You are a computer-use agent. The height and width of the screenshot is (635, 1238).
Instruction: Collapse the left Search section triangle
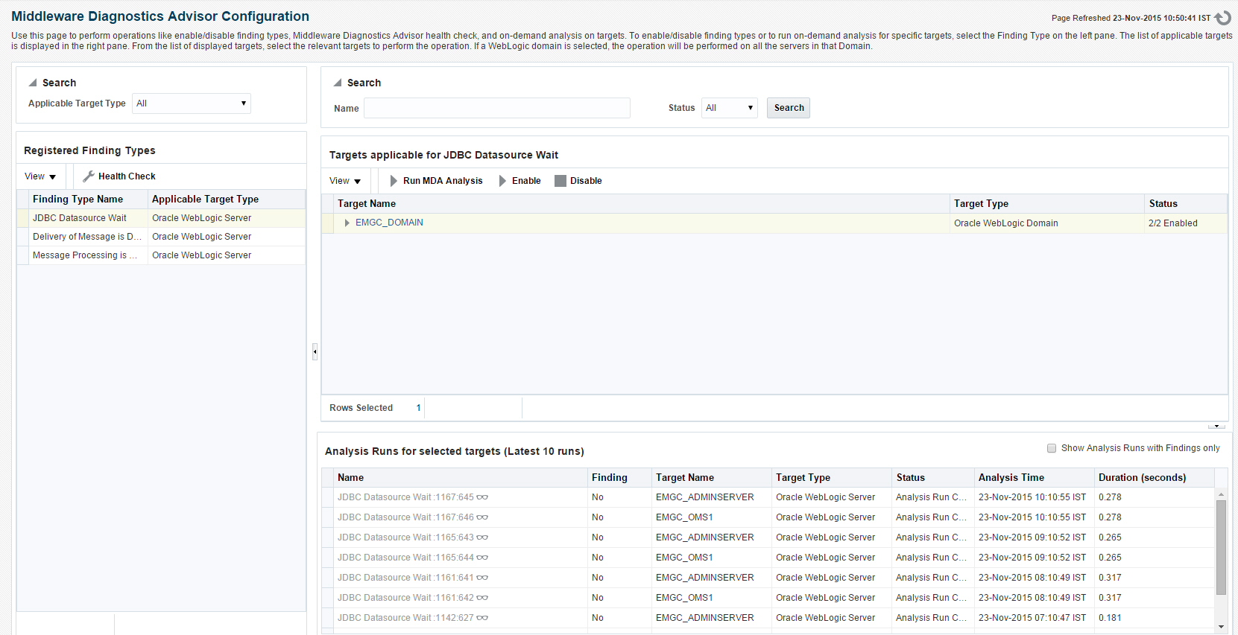click(33, 83)
